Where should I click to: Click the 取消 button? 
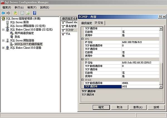tap(119, 107)
